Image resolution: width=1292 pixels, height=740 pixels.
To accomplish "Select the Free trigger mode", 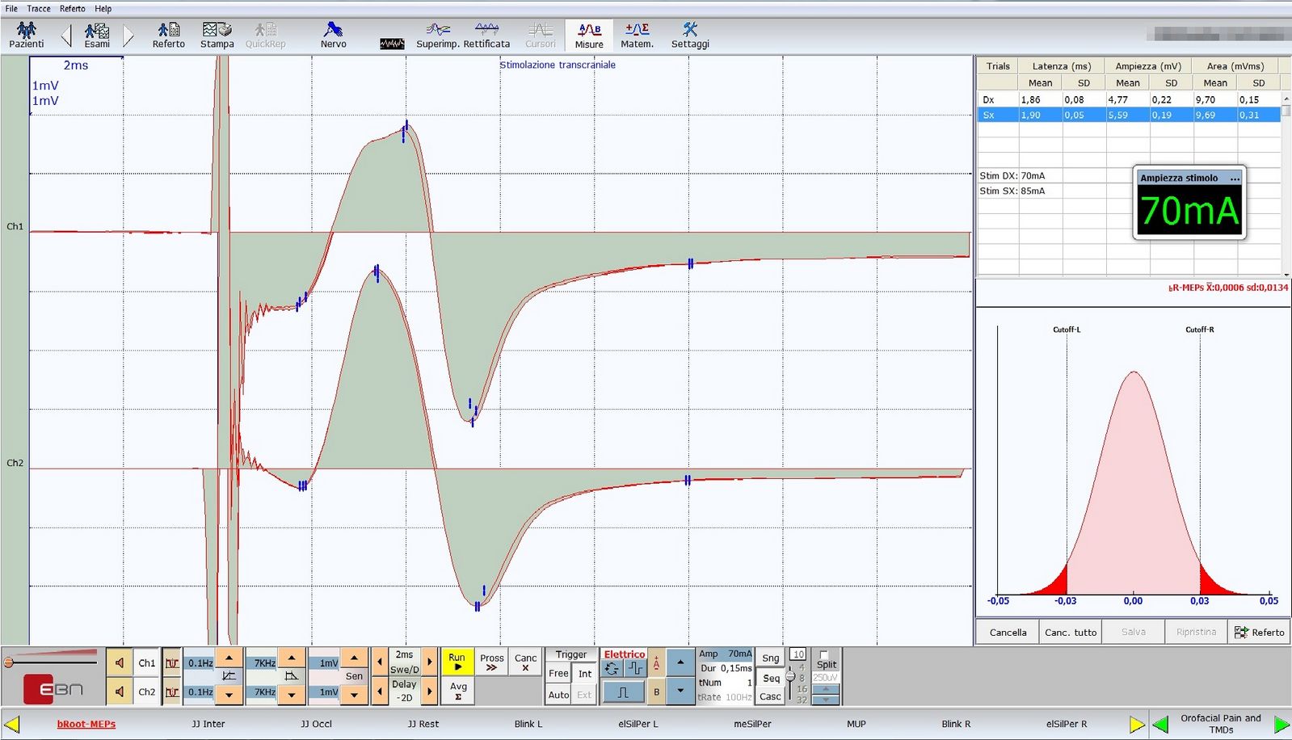I will click(558, 673).
